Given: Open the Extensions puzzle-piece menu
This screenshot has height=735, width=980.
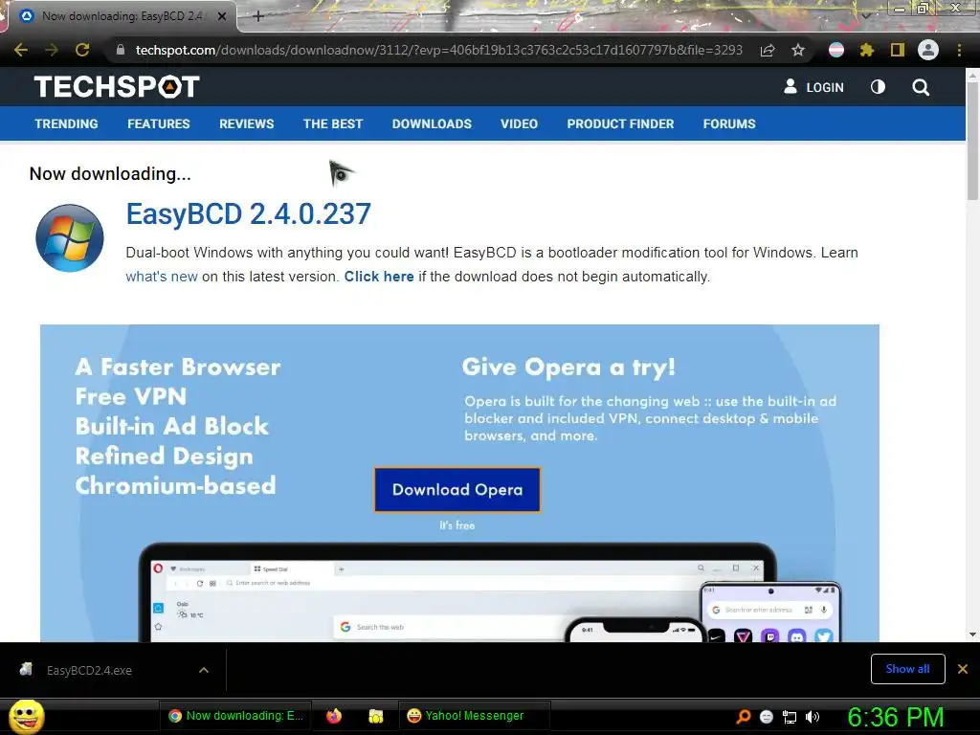Looking at the screenshot, I should coord(866,50).
